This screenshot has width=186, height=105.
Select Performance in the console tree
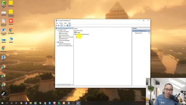coord(65,39)
